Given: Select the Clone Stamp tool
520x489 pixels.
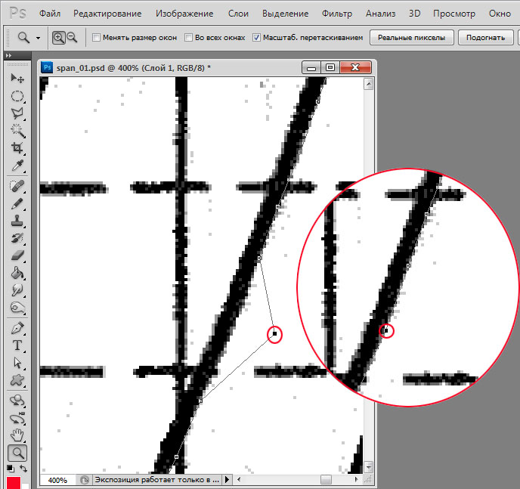Looking at the screenshot, I should point(17,222).
